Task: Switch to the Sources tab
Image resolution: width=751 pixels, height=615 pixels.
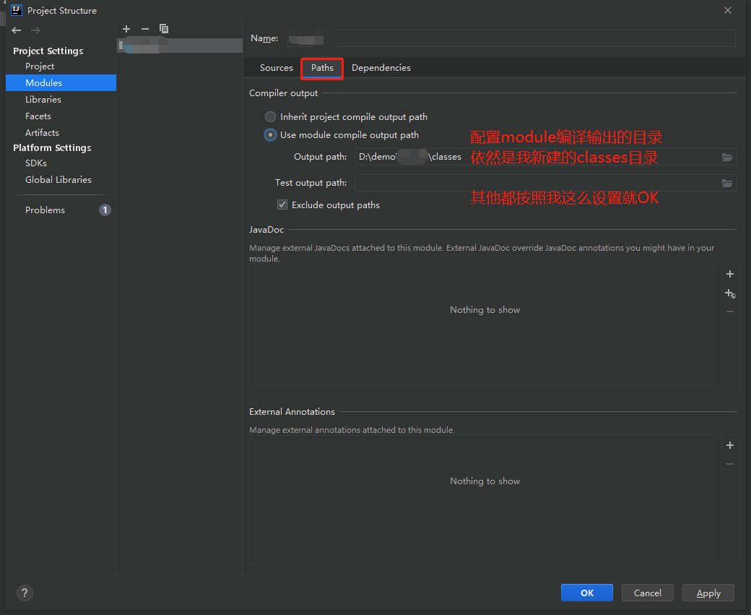Action: 277,68
